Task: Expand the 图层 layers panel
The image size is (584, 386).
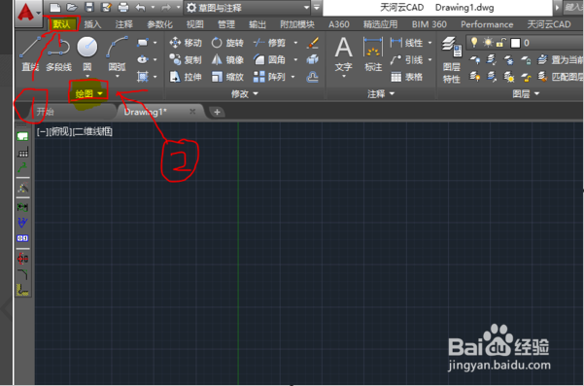Action: (526, 94)
